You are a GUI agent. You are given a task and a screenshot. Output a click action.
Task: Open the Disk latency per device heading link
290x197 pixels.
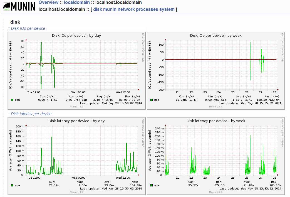[x=31, y=114]
